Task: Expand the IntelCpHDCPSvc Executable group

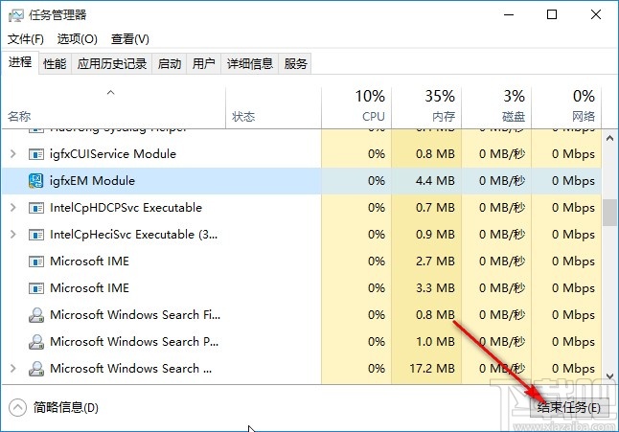Action: tap(13, 208)
